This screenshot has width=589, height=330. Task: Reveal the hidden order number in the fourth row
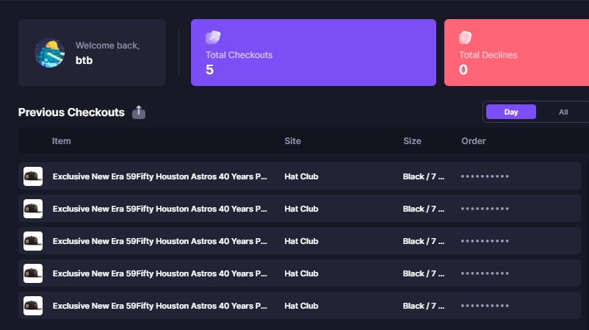coord(485,273)
